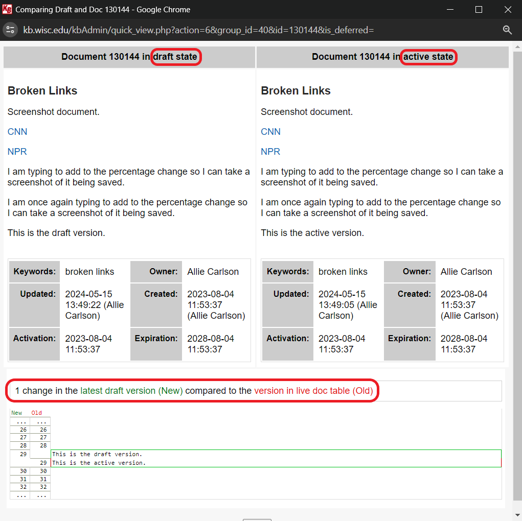522x521 pixels.
Task: Maximize the Chrome window
Action: click(479, 9)
